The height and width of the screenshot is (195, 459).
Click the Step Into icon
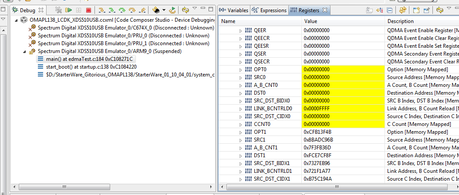(x=101, y=10)
